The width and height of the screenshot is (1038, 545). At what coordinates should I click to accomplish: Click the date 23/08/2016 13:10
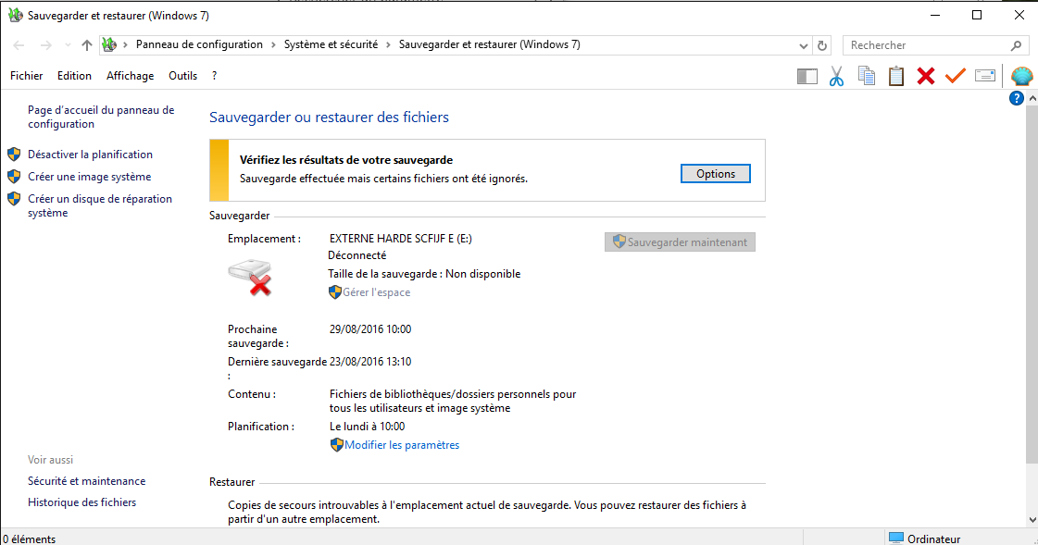(370, 362)
